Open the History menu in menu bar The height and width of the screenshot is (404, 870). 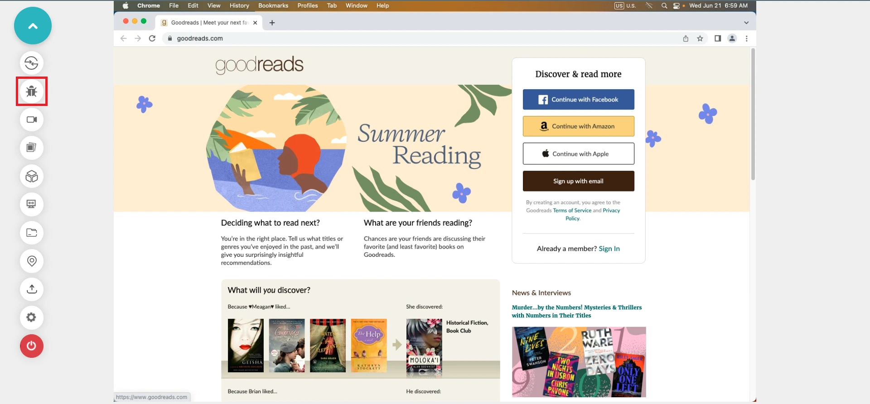[x=239, y=5]
